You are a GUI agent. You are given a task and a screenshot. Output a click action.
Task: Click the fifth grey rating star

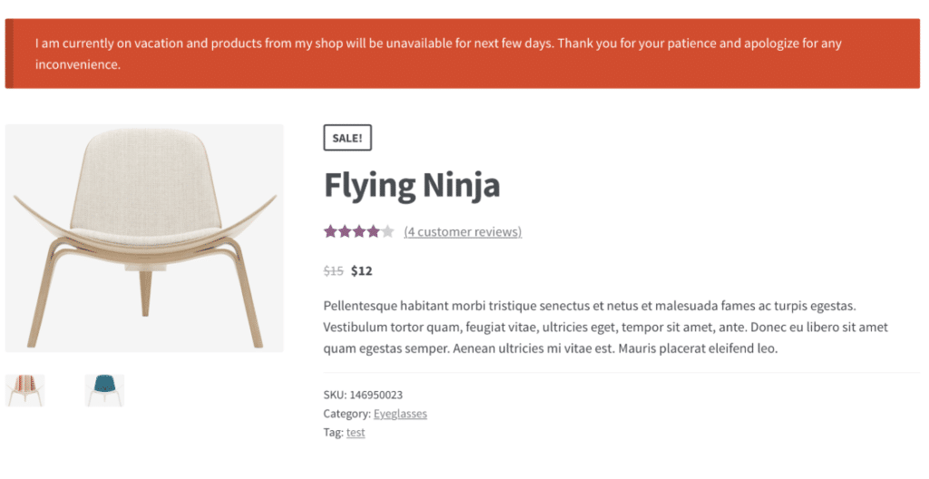tap(387, 231)
